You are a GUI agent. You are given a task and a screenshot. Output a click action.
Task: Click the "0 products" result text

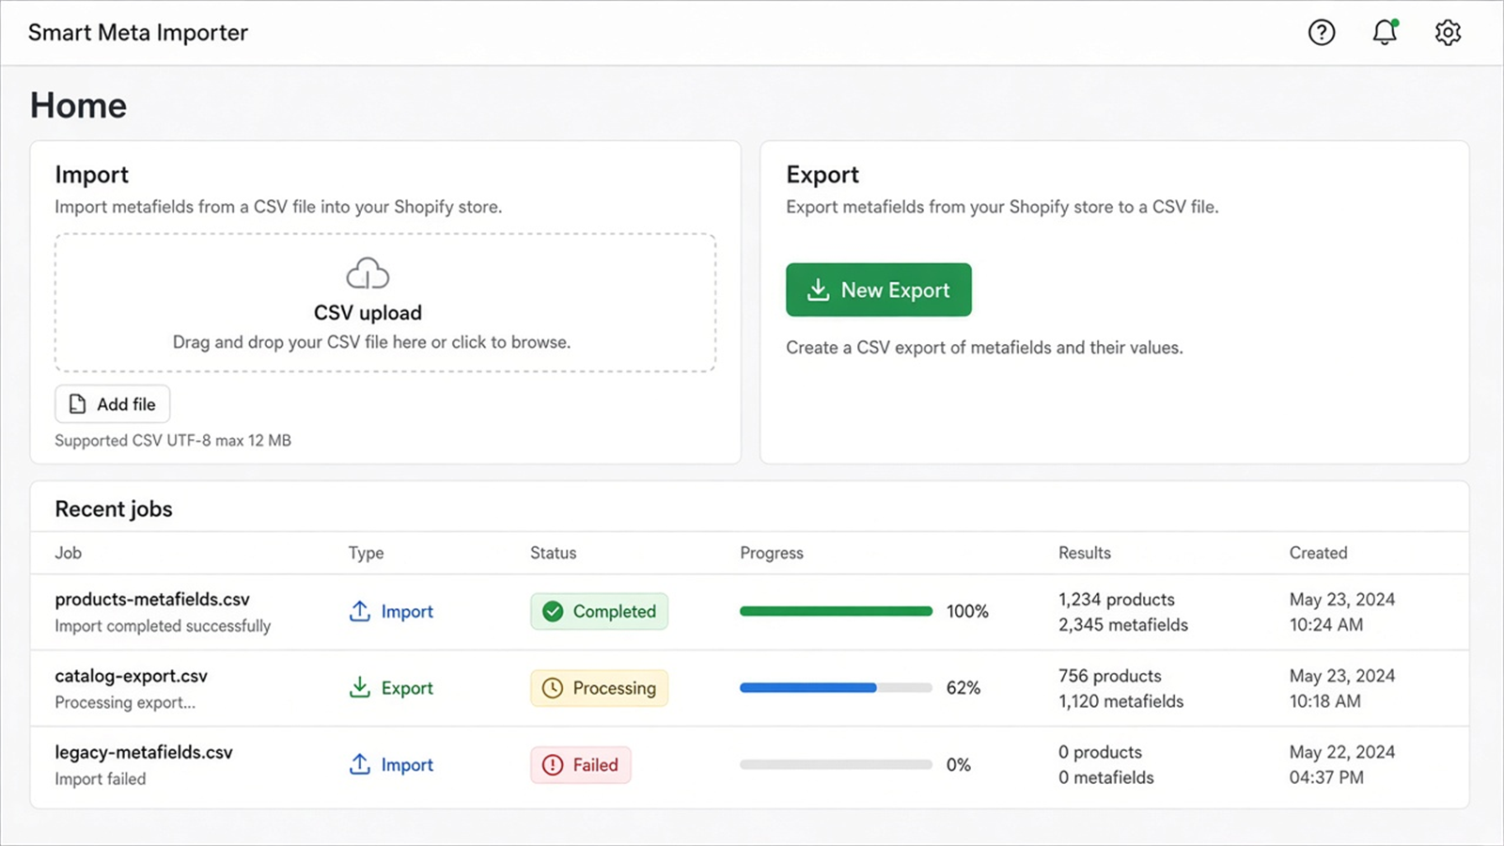click(1101, 752)
